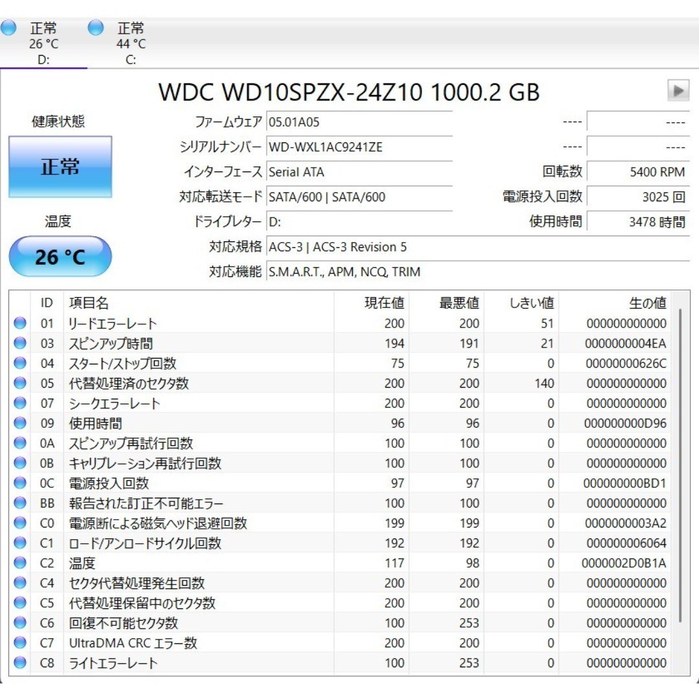Click the status icon for row 09 使用時間
This screenshot has width=699, height=699.
[20, 423]
